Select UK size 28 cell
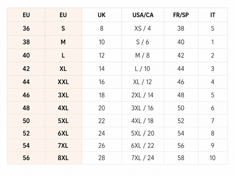The image size is (235, 176). coord(101,158)
